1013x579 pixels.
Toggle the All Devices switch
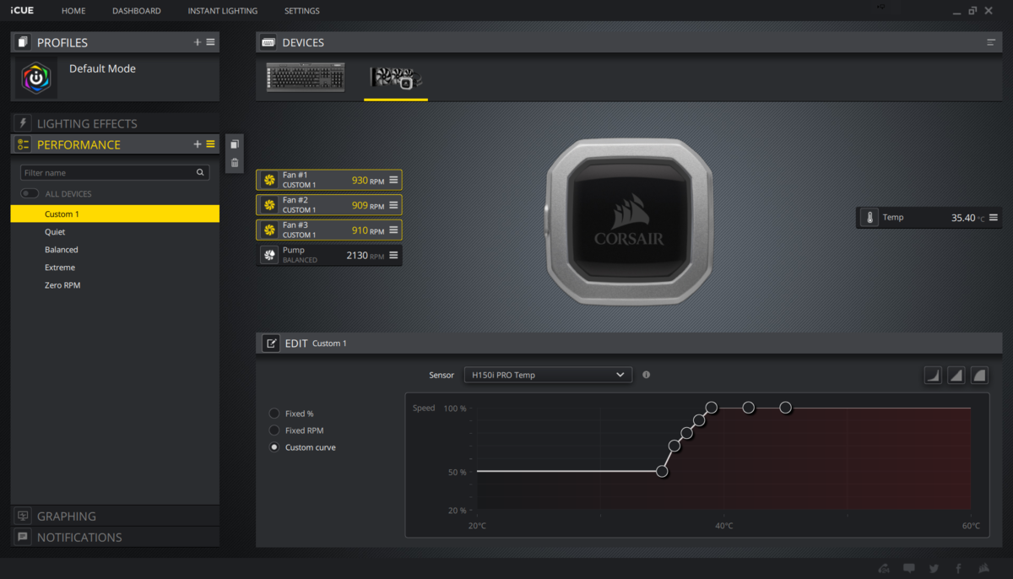point(30,194)
